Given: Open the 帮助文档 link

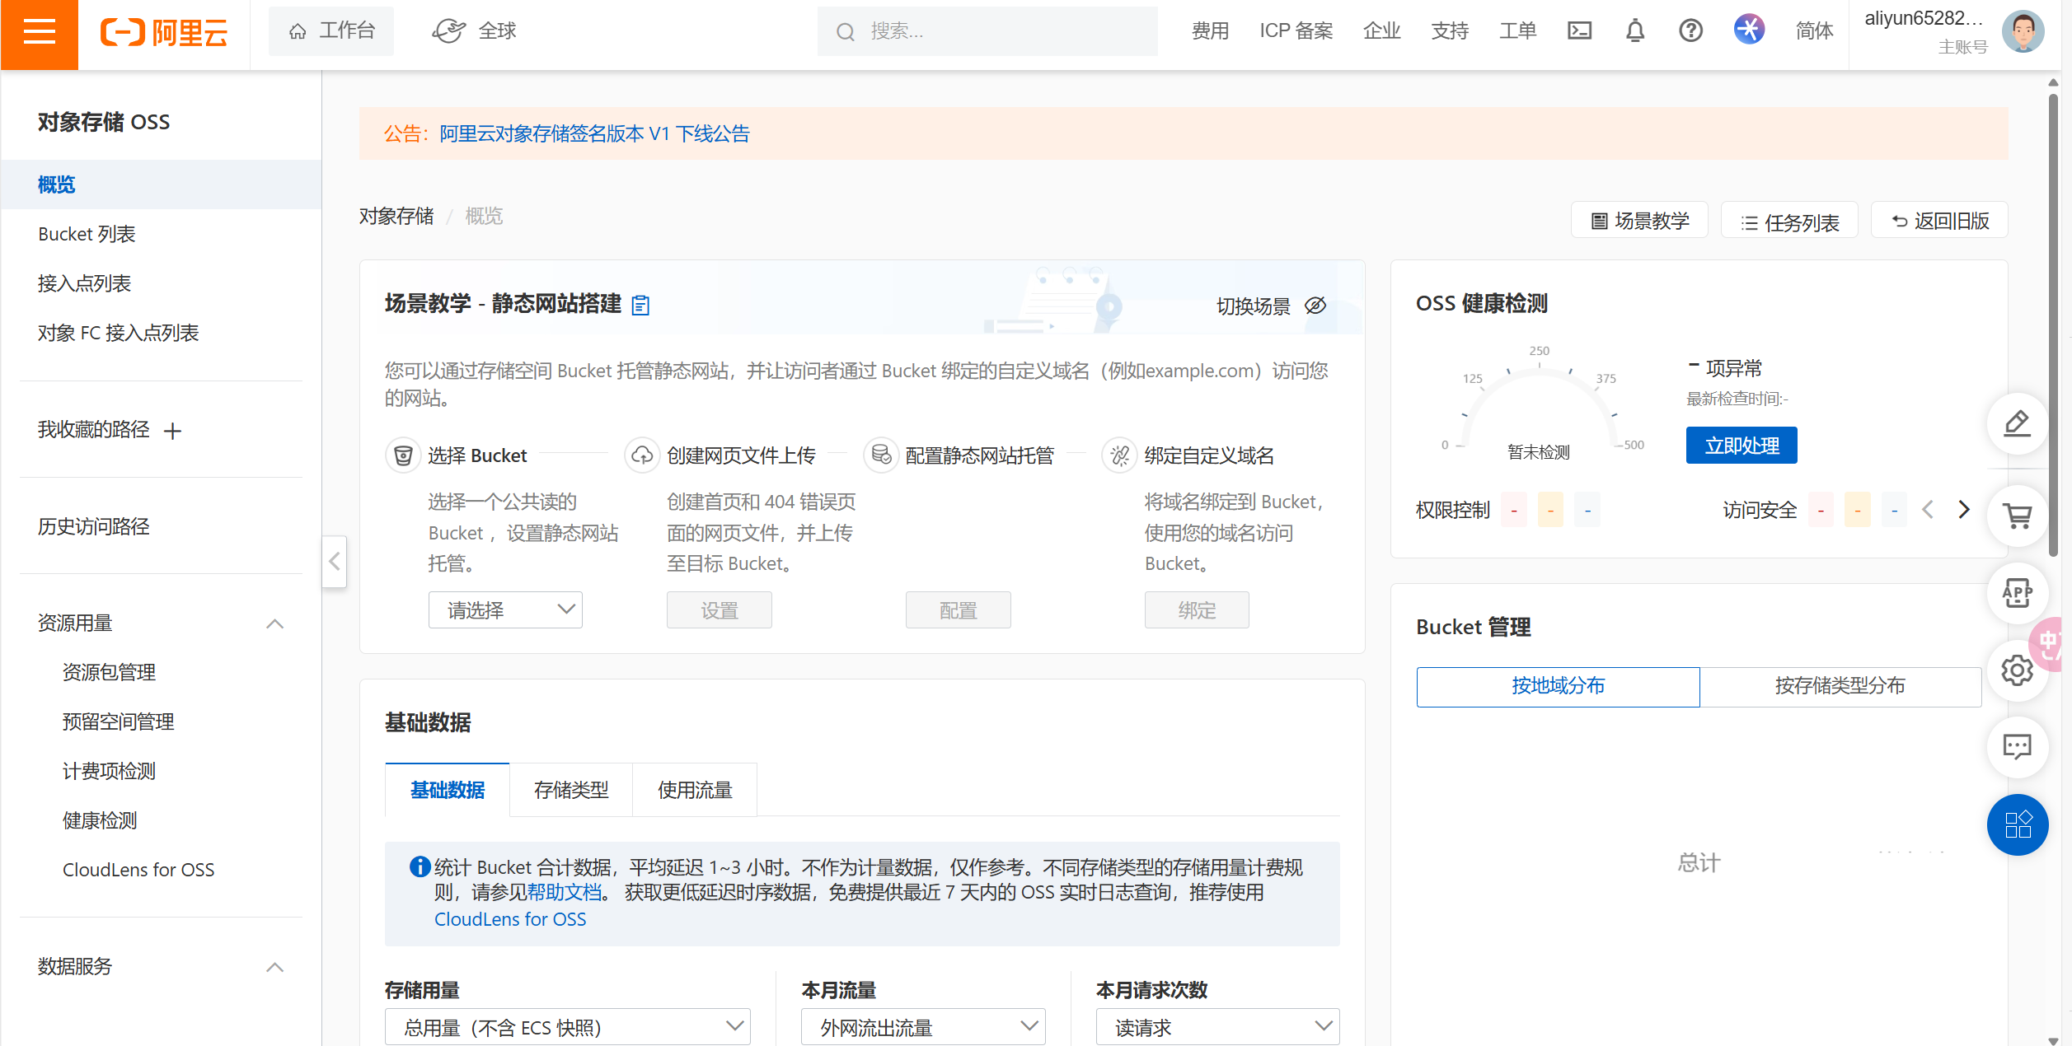Looking at the screenshot, I should point(565,893).
